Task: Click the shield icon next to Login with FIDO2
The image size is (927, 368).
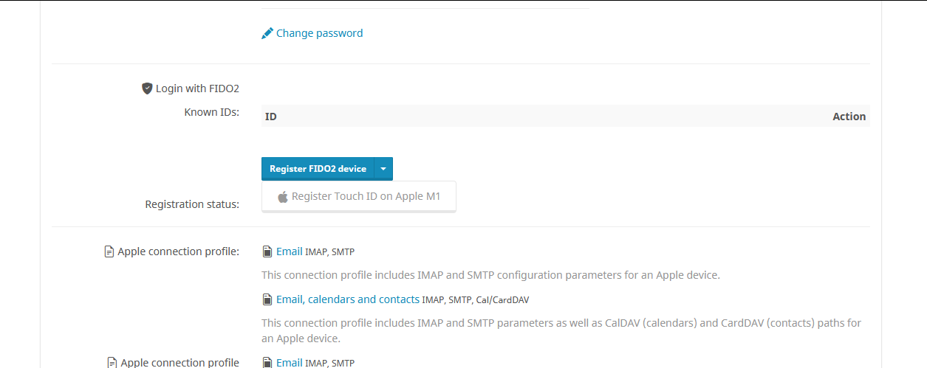Action: (147, 88)
